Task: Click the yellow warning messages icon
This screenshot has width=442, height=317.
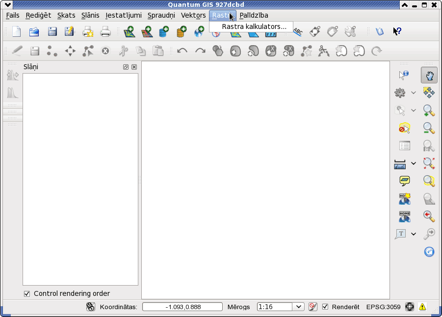Action: click(x=422, y=307)
